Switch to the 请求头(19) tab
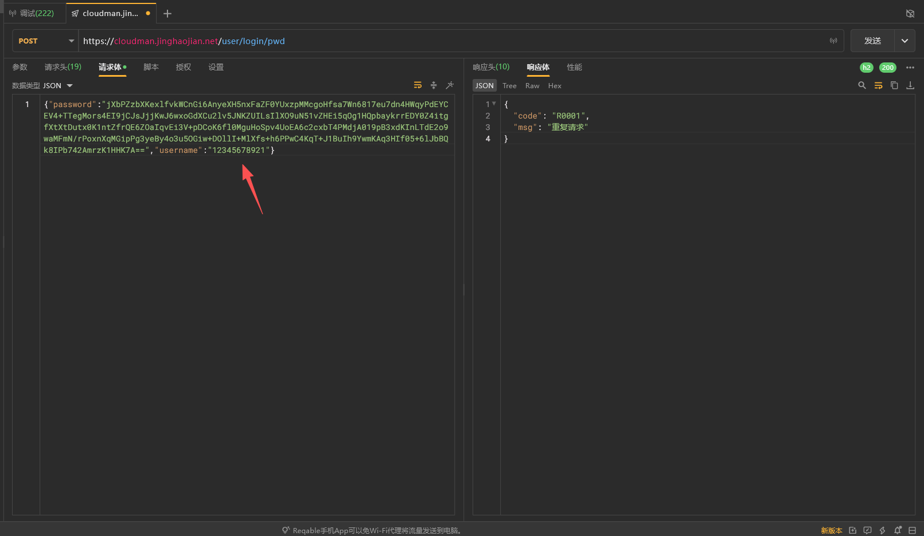The image size is (924, 536). [x=63, y=67]
